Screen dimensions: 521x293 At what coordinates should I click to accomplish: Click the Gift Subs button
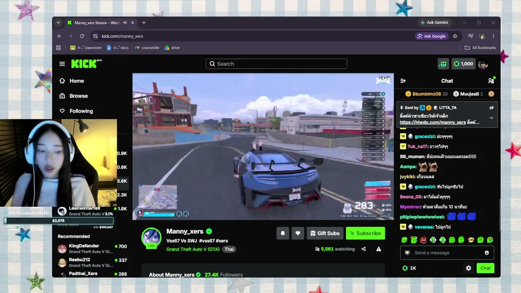(x=325, y=233)
